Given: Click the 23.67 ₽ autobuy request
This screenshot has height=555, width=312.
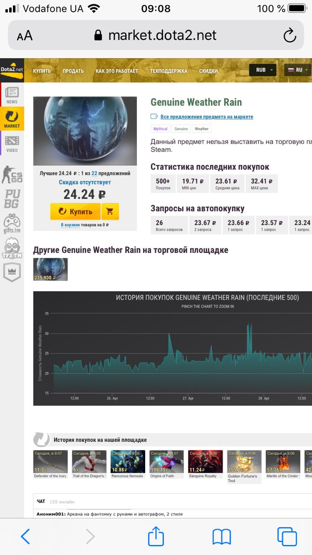Looking at the screenshot, I should click(x=205, y=225).
